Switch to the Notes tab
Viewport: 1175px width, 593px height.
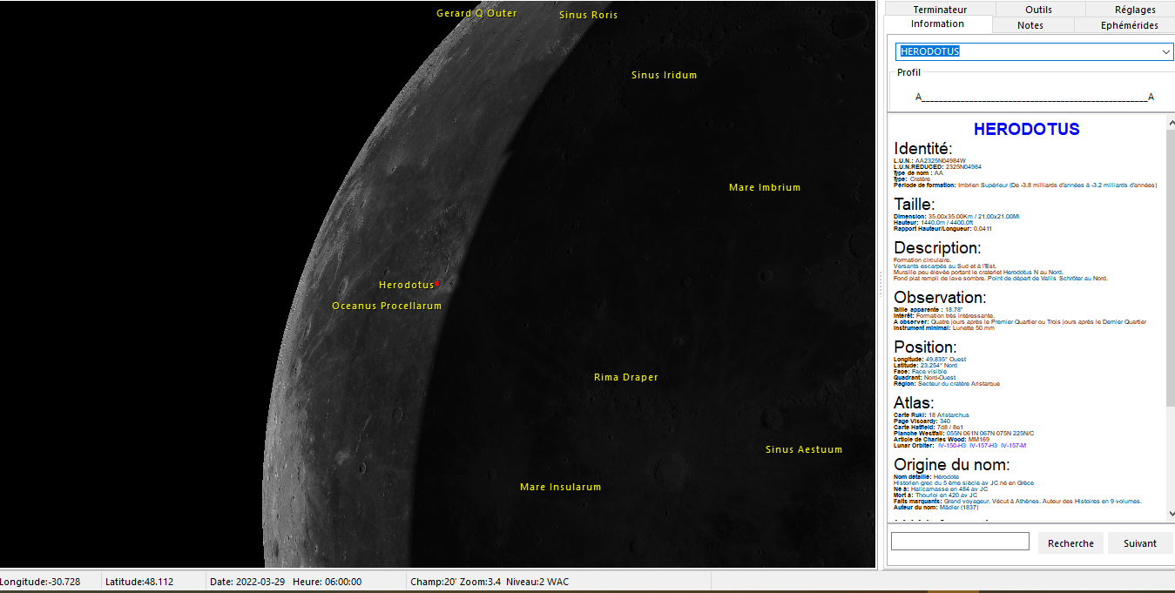pos(1030,25)
